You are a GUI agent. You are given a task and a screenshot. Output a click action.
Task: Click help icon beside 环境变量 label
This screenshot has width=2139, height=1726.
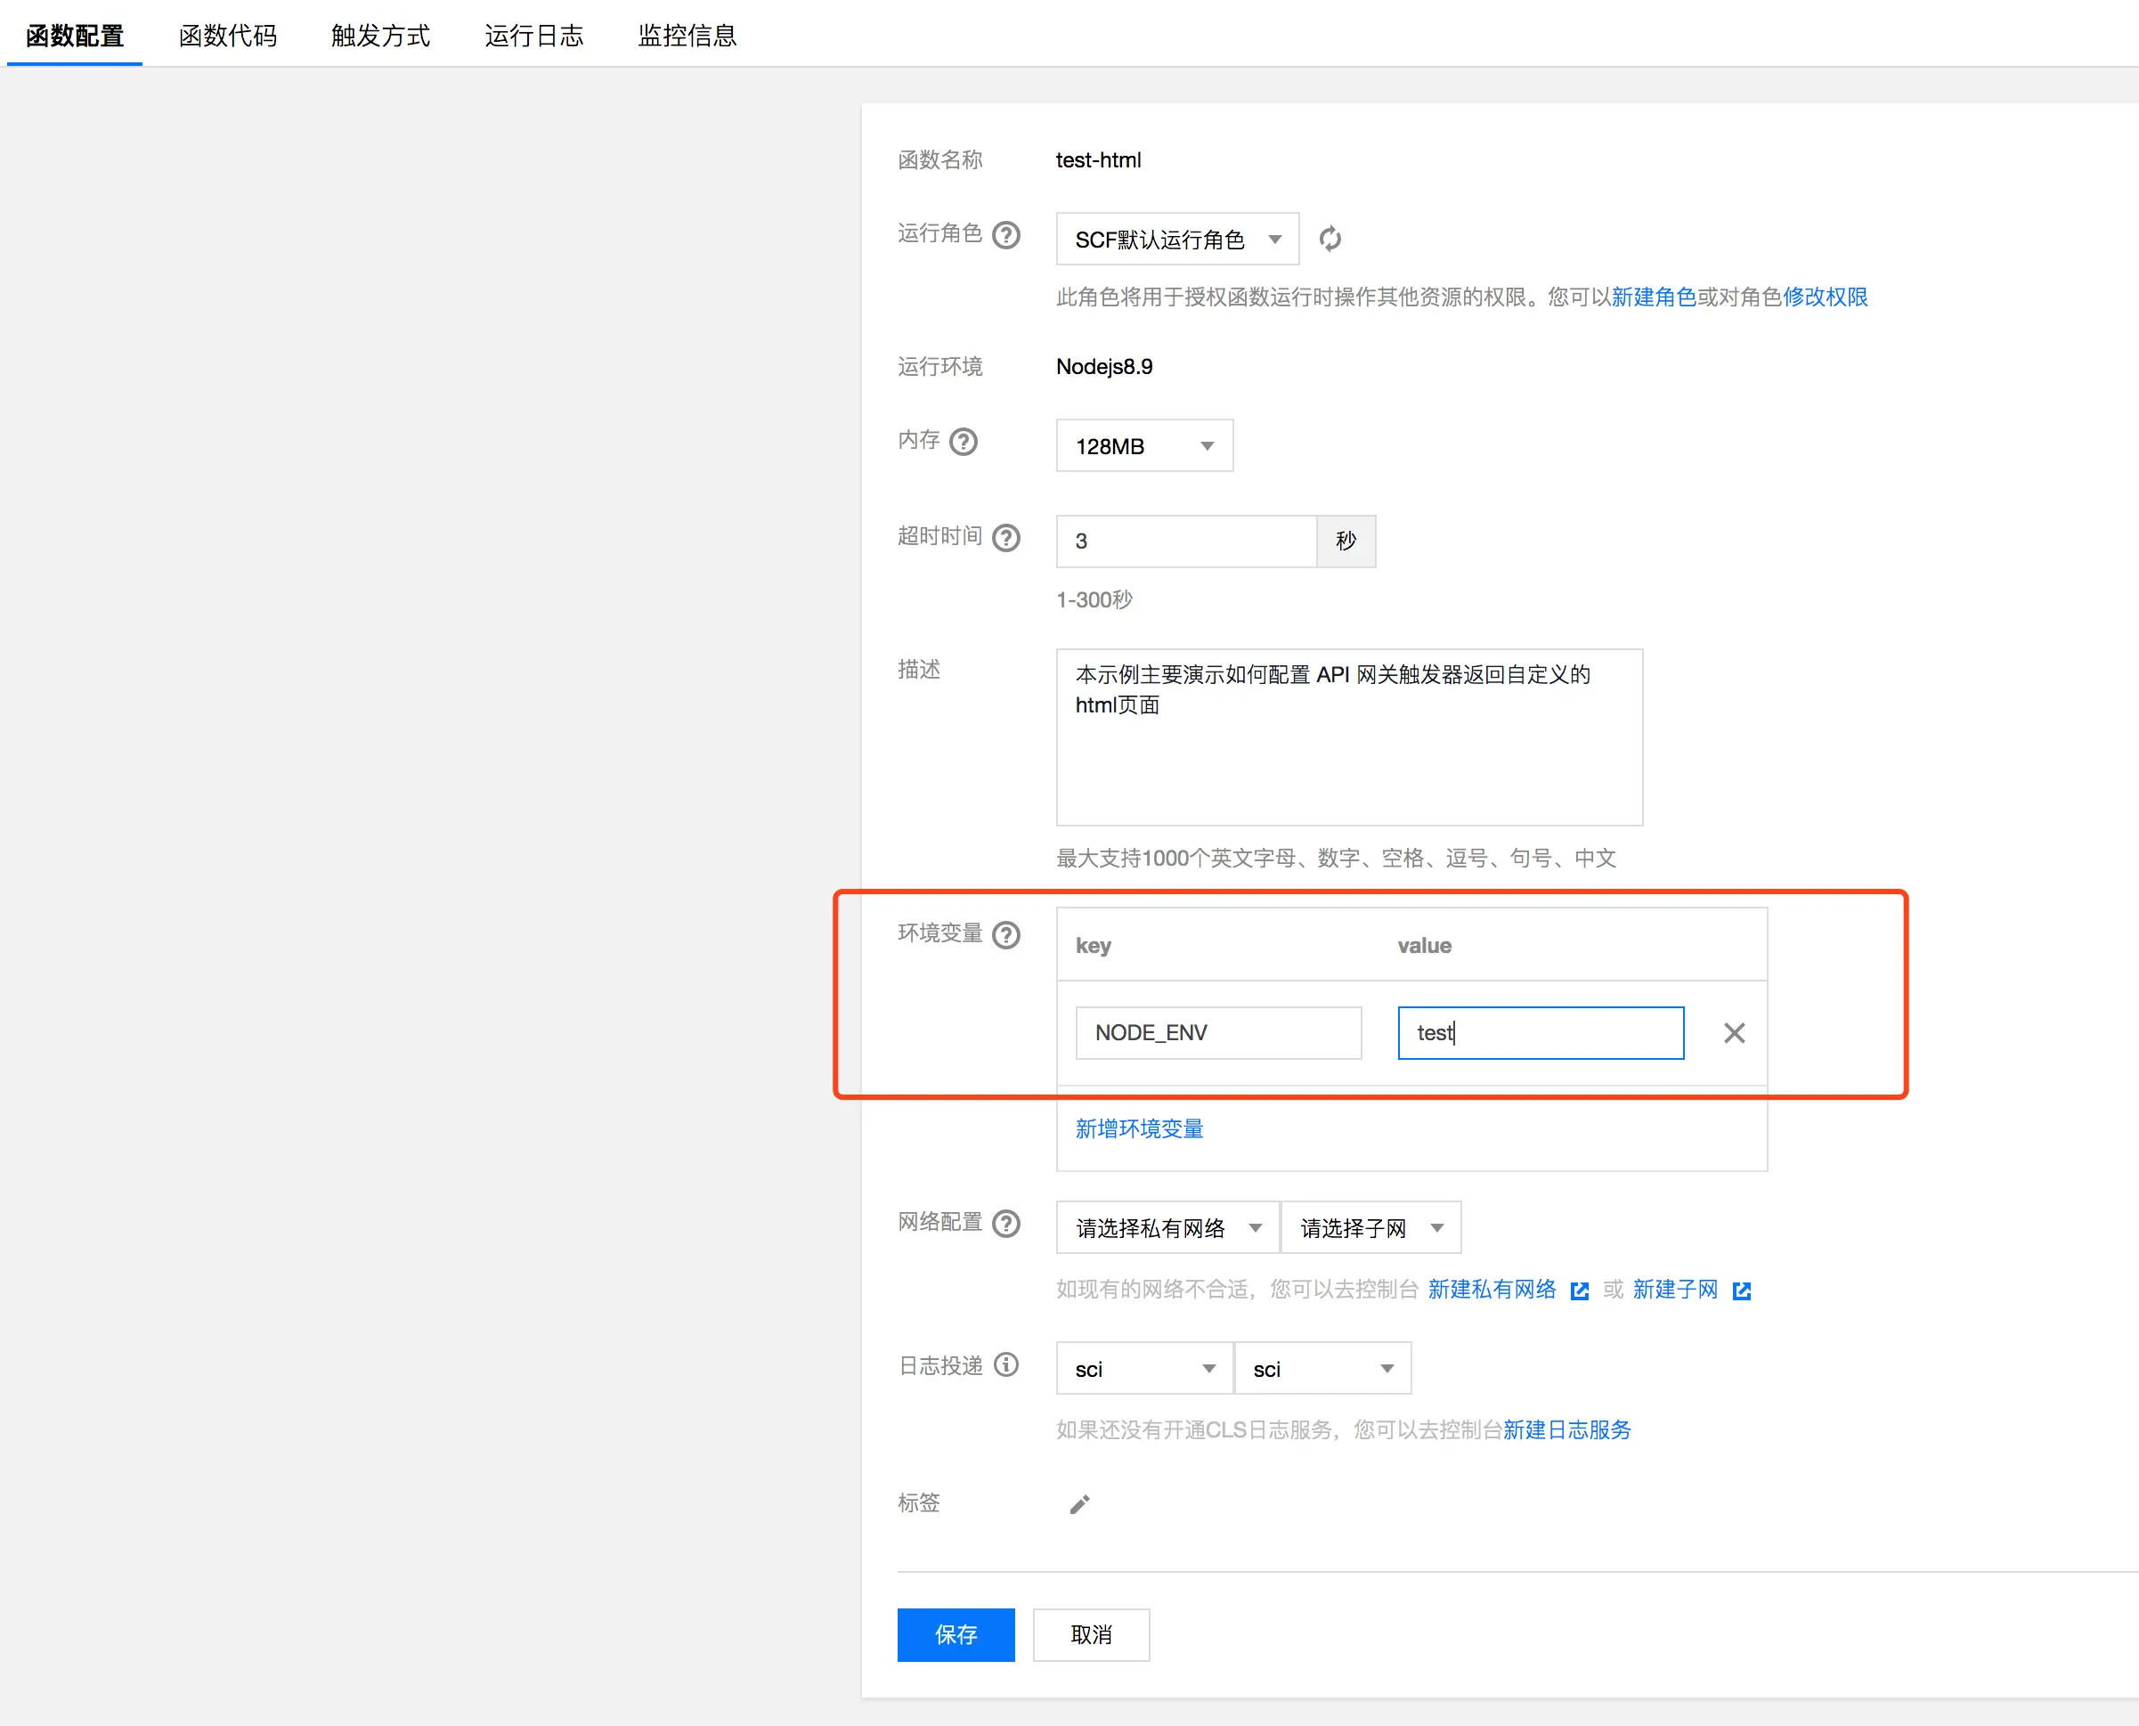pyautogui.click(x=1006, y=934)
